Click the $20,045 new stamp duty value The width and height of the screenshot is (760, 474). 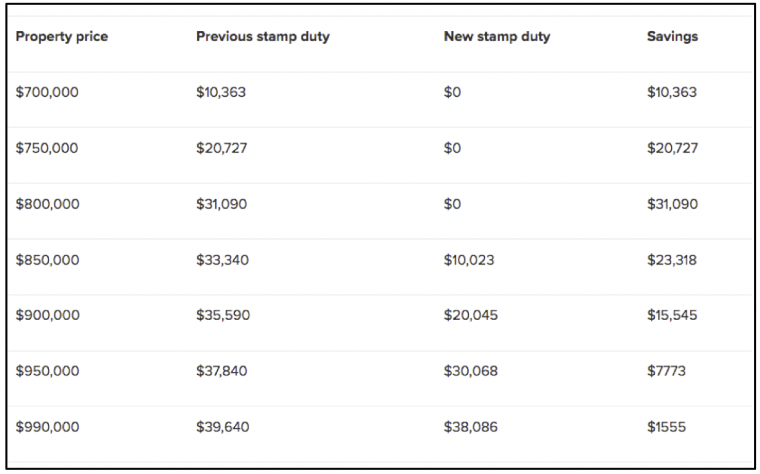tap(471, 316)
